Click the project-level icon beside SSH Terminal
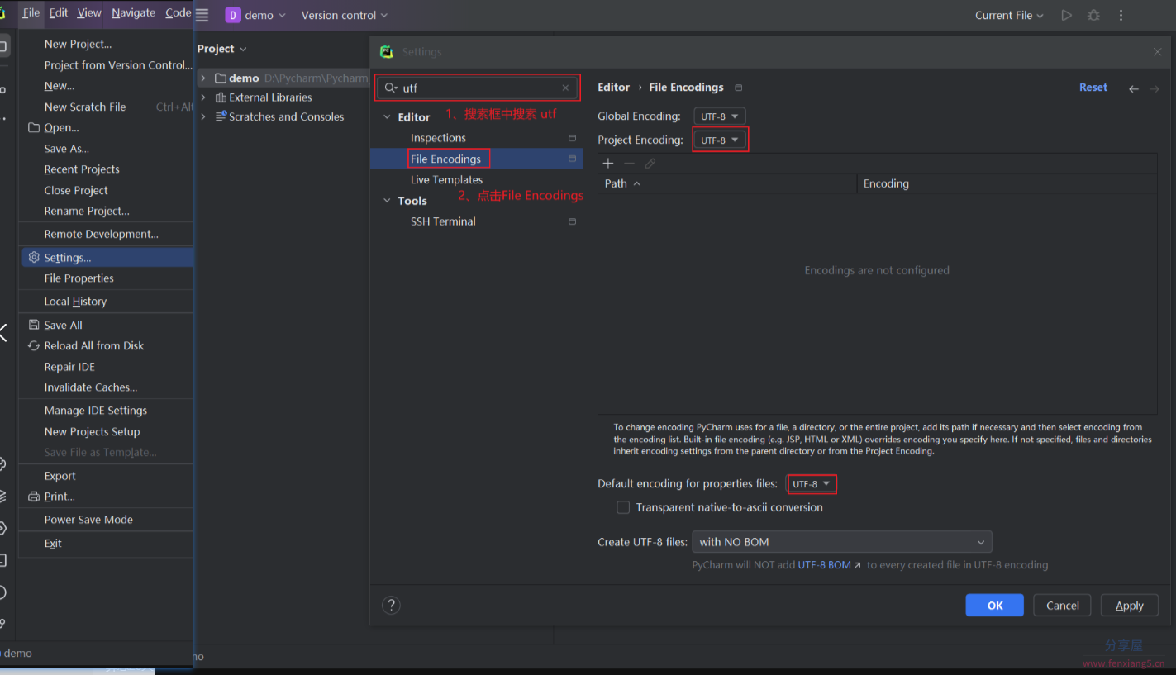This screenshot has height=675, width=1176. [x=572, y=221]
